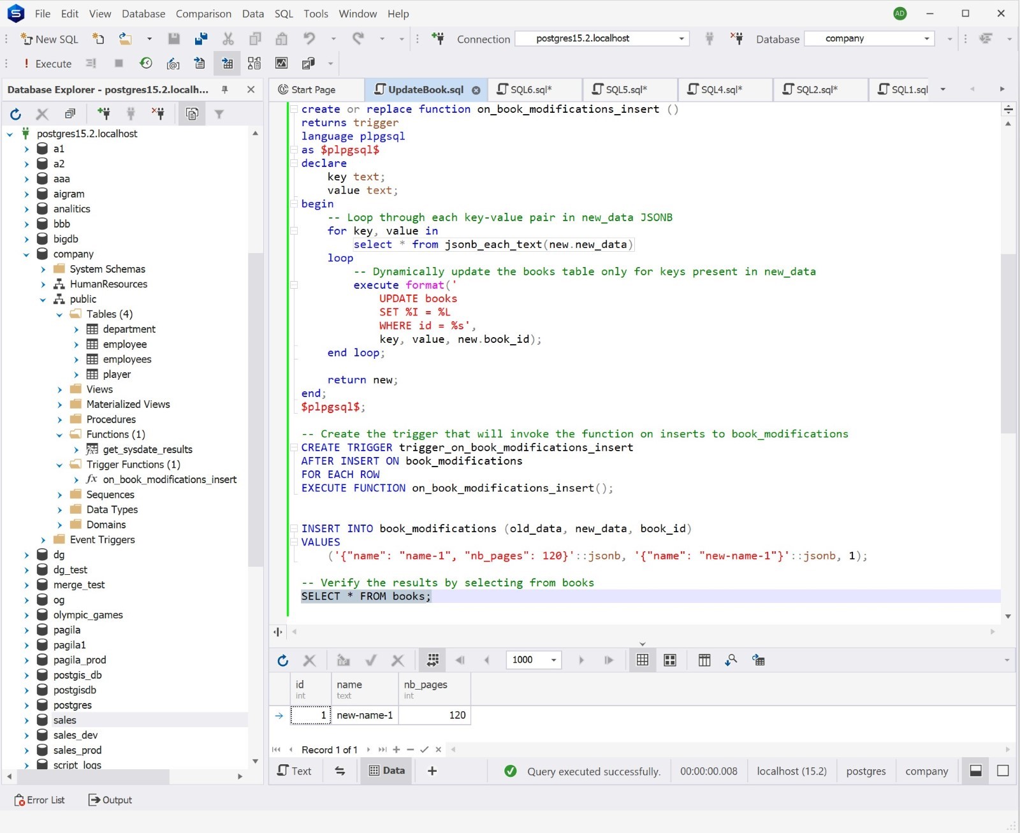Switch results to Card view
Image resolution: width=1020 pixels, height=833 pixels.
(670, 660)
